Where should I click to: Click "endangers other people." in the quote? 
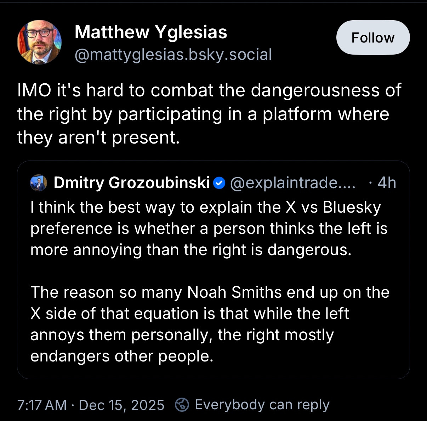[122, 356]
